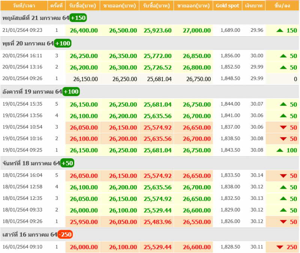Click the green +50 badge for จันทร์ที่ 18 มกราคม

67,163
